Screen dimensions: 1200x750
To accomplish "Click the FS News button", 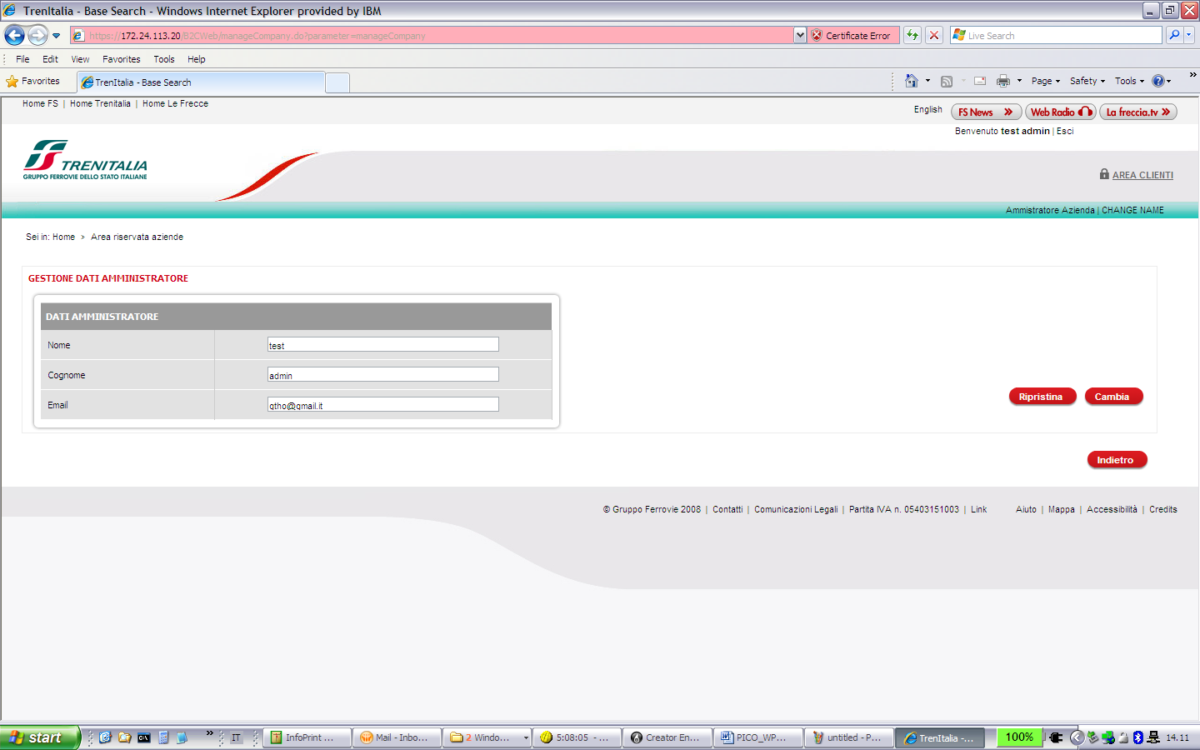I will [986, 112].
